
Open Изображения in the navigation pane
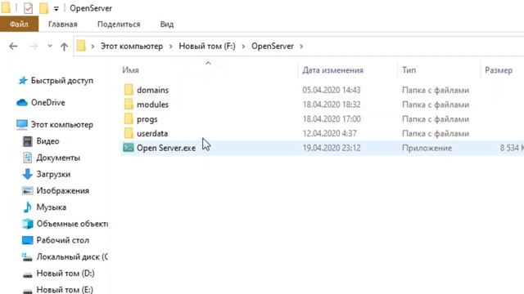(63, 191)
